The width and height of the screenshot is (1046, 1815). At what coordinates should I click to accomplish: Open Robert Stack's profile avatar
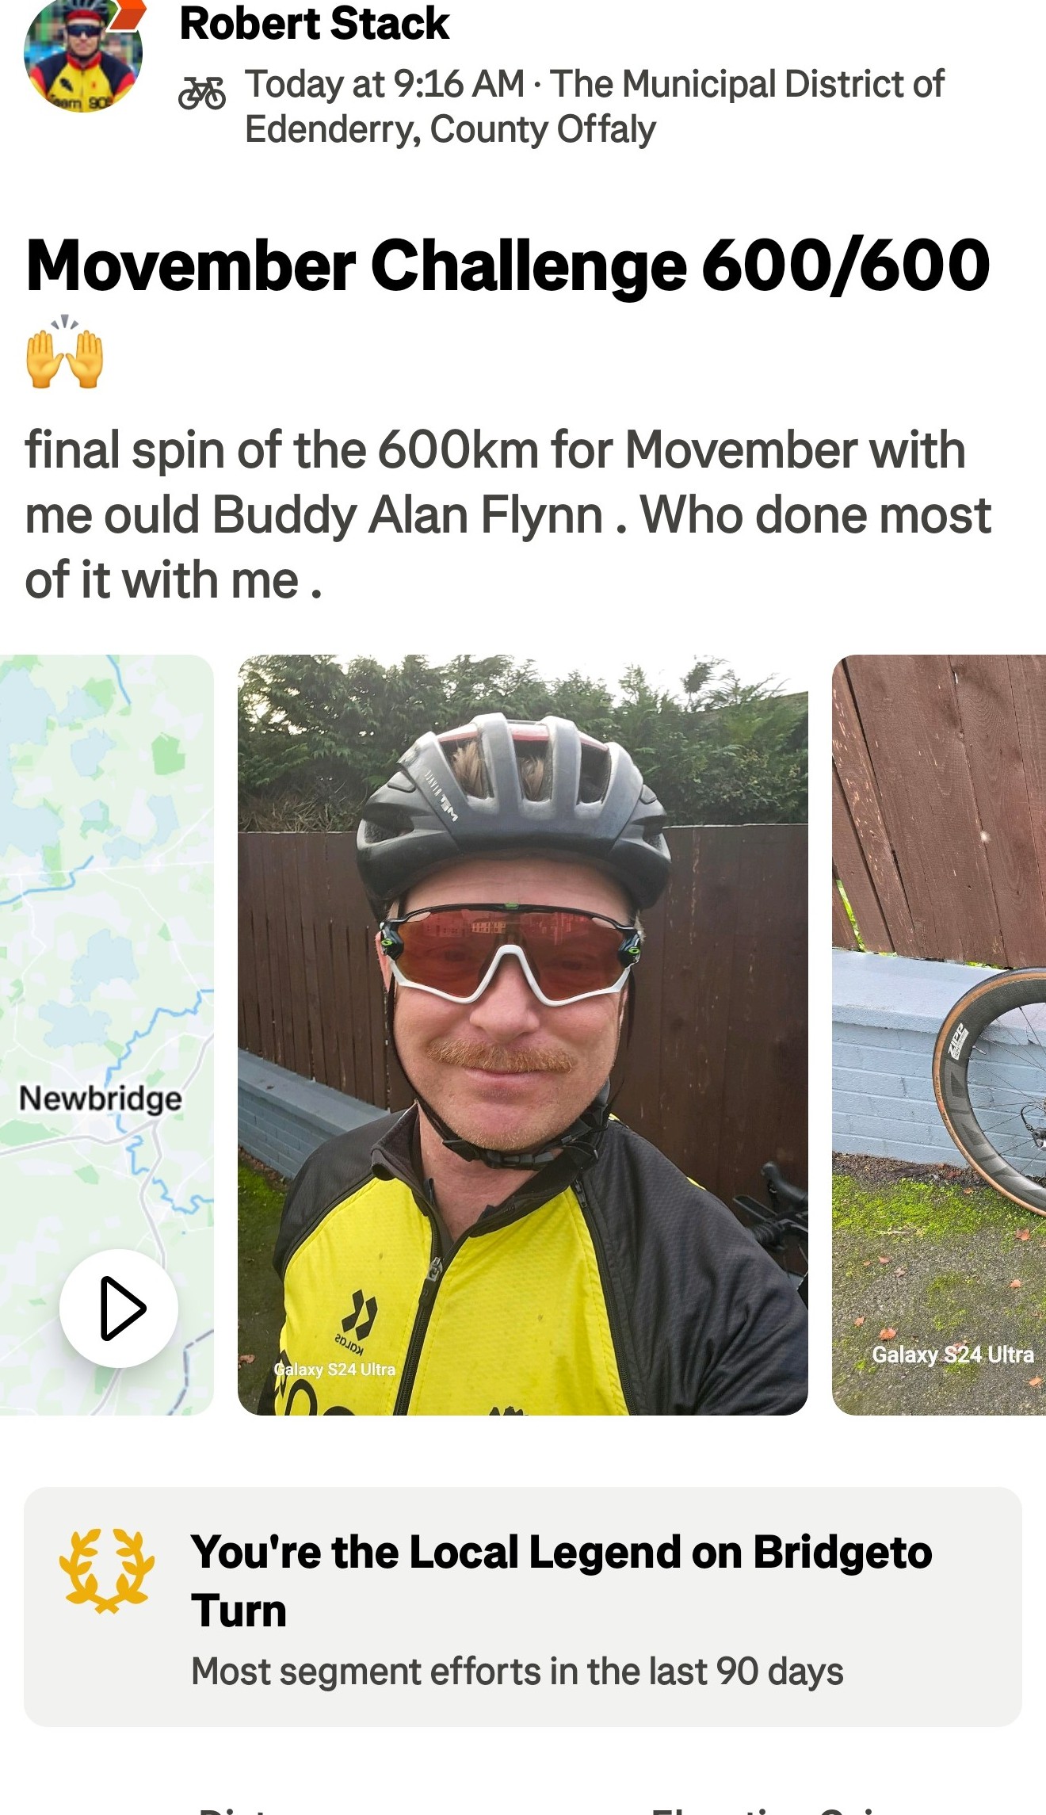pyautogui.click(x=83, y=54)
